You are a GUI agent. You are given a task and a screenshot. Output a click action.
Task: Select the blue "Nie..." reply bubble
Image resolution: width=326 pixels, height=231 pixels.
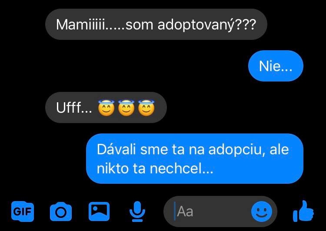point(276,66)
